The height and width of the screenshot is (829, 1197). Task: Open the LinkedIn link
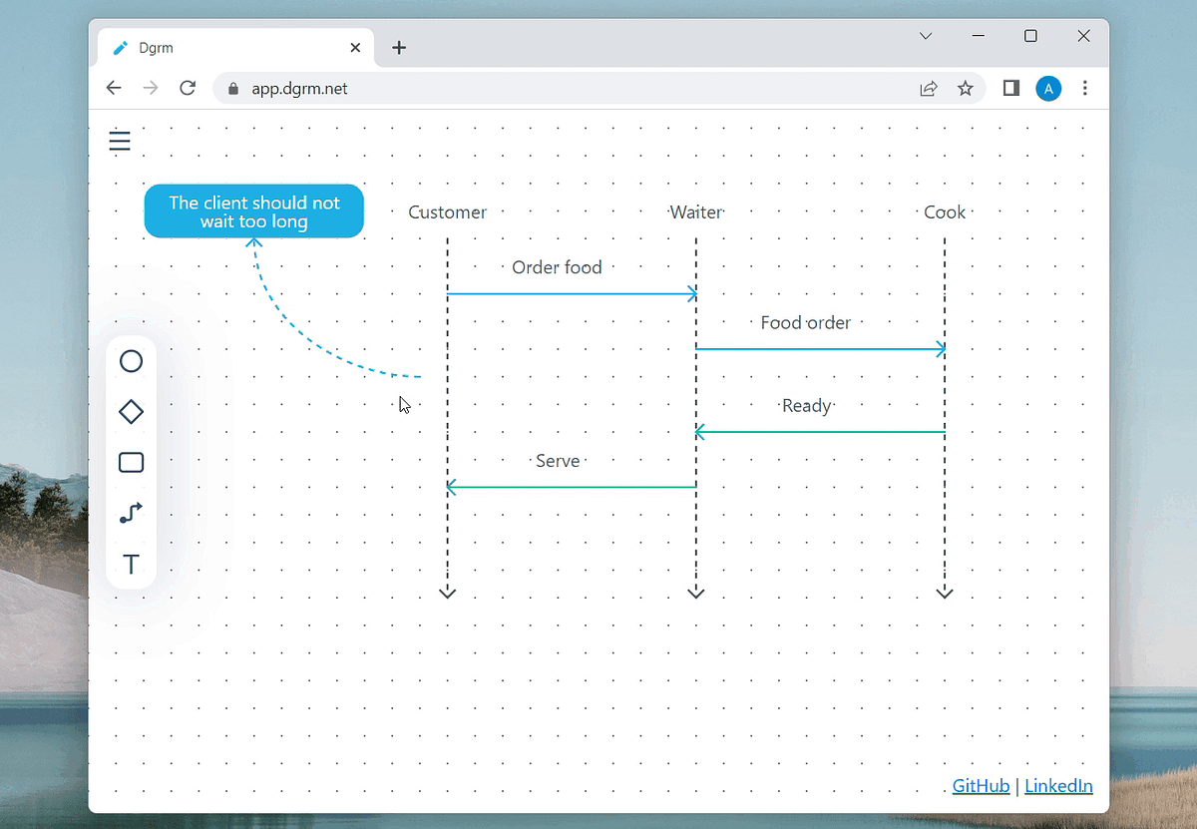point(1058,786)
